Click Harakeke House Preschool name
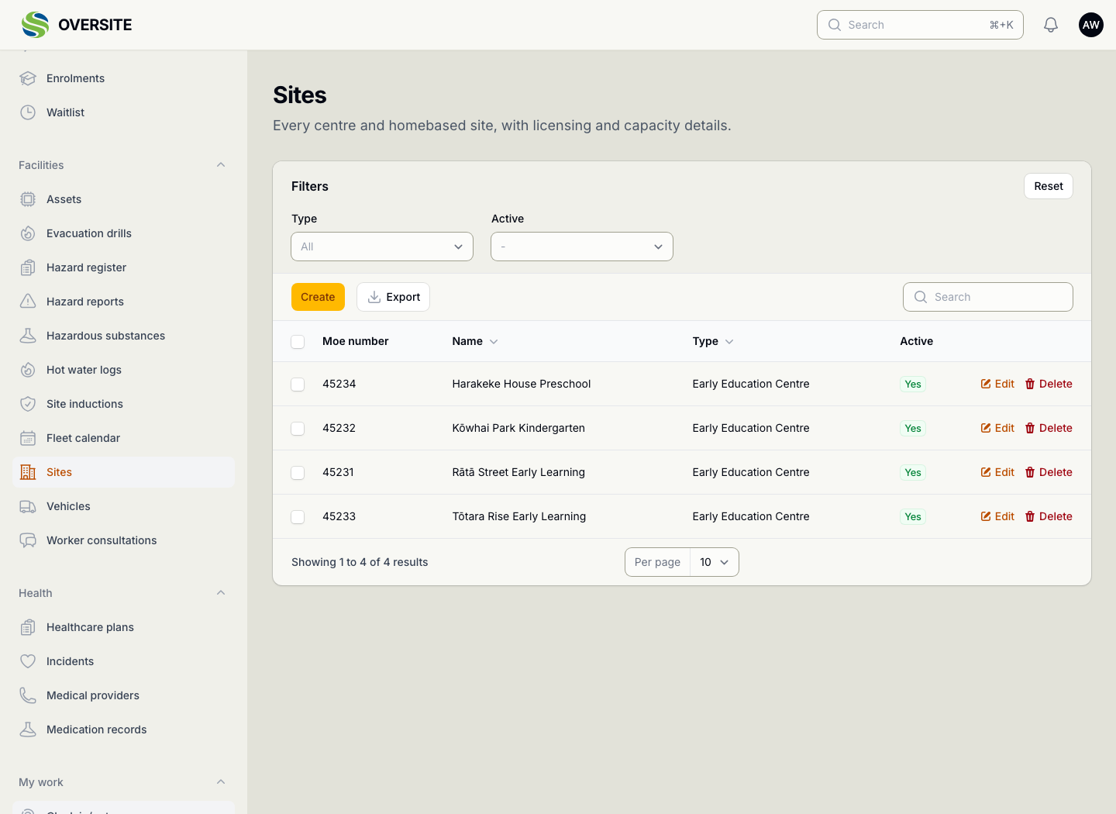This screenshot has width=1116, height=814. 522,384
